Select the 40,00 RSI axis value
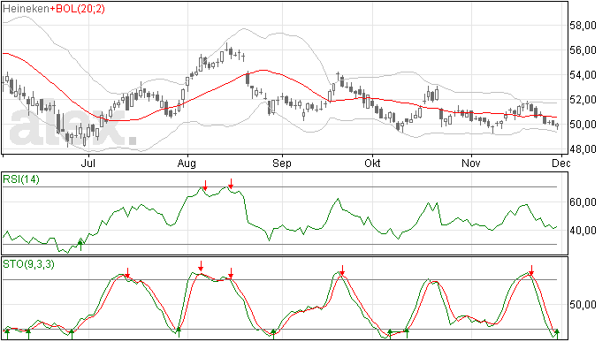 [x=583, y=231]
